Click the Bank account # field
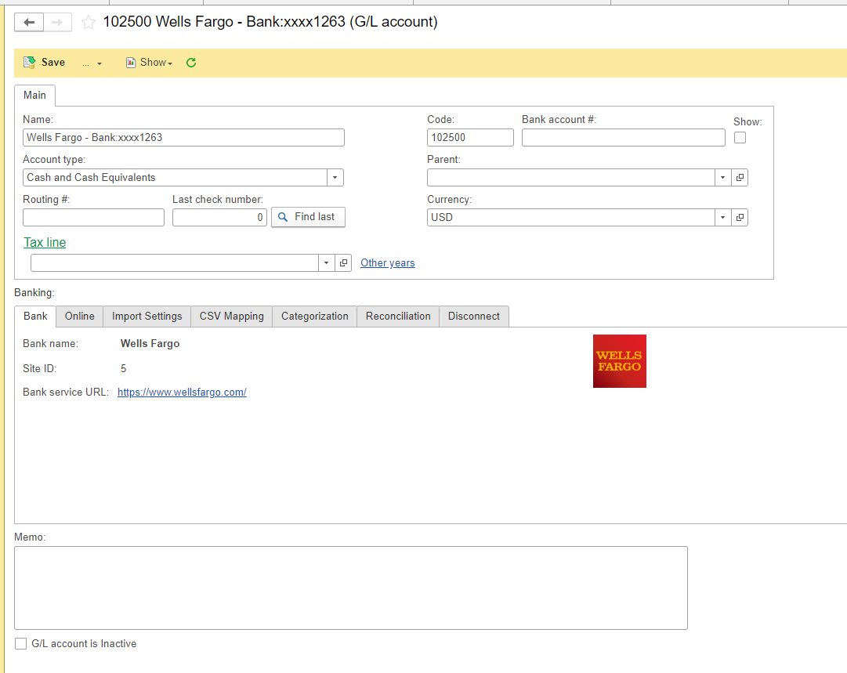 coord(624,138)
